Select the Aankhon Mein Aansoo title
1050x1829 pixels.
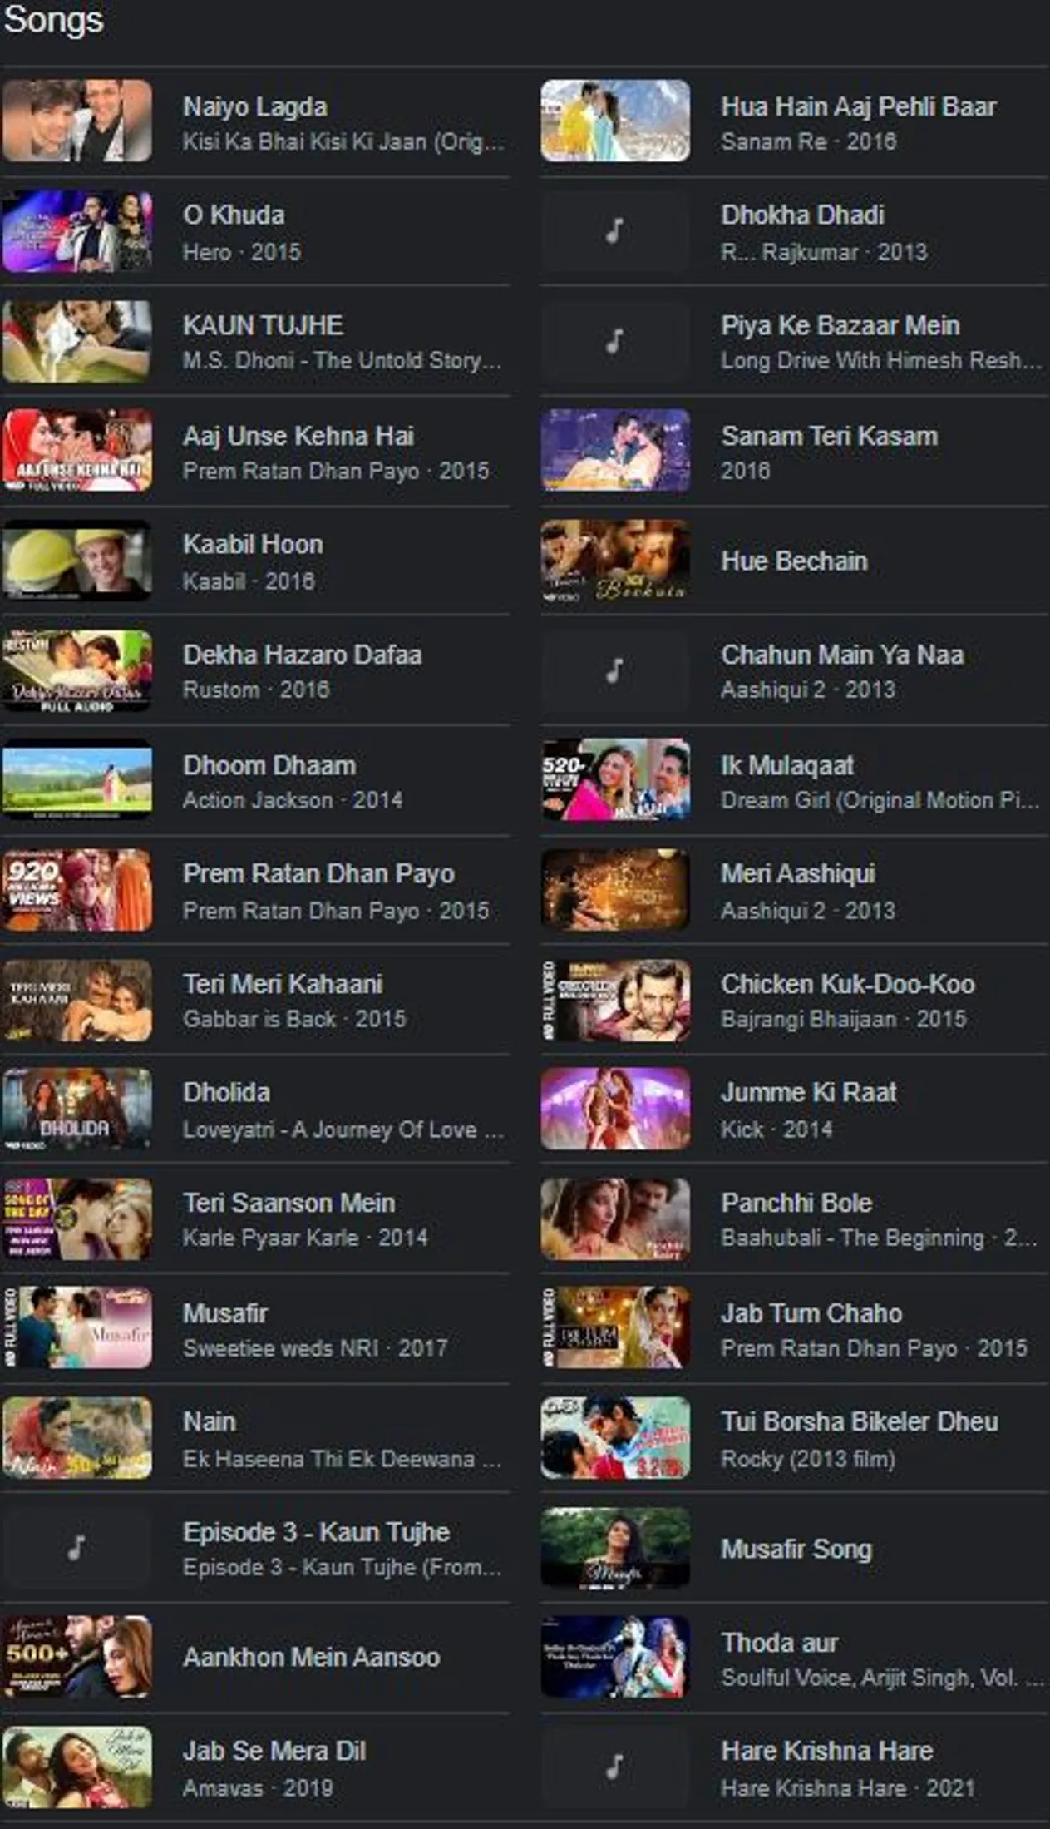pyautogui.click(x=311, y=1657)
